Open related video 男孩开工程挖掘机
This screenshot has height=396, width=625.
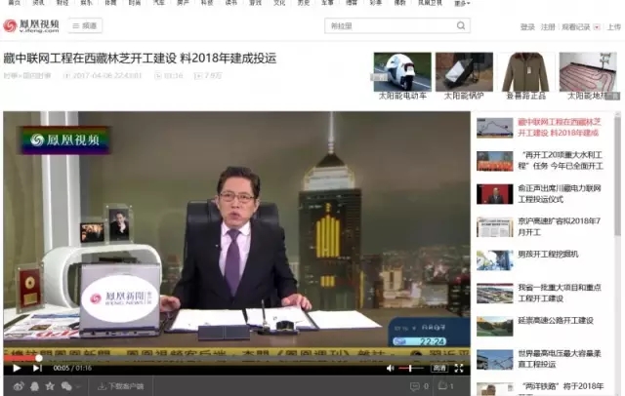(x=548, y=255)
